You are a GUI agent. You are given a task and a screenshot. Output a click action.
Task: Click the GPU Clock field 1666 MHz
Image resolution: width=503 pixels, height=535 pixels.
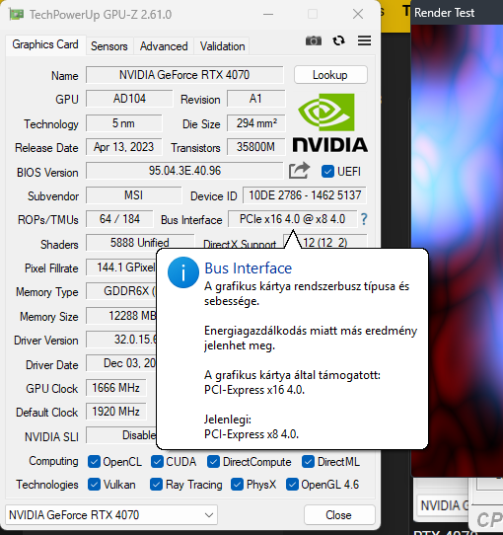coord(116,388)
